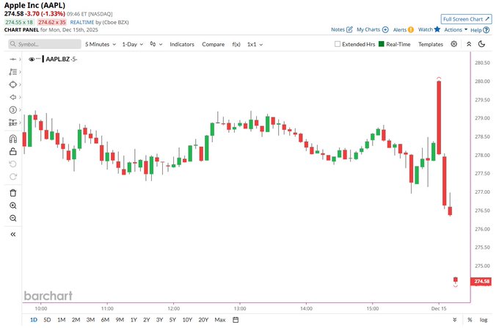
Task: Toggle log scale button
Action: [484, 320]
